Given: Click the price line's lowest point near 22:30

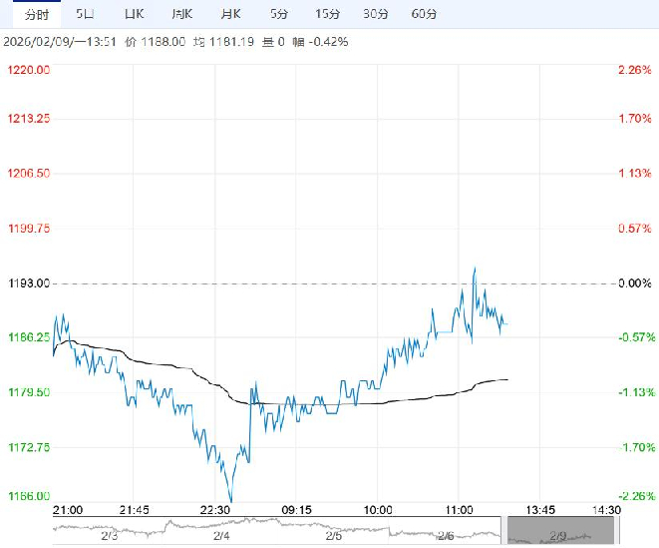Looking at the screenshot, I should 231,501.
